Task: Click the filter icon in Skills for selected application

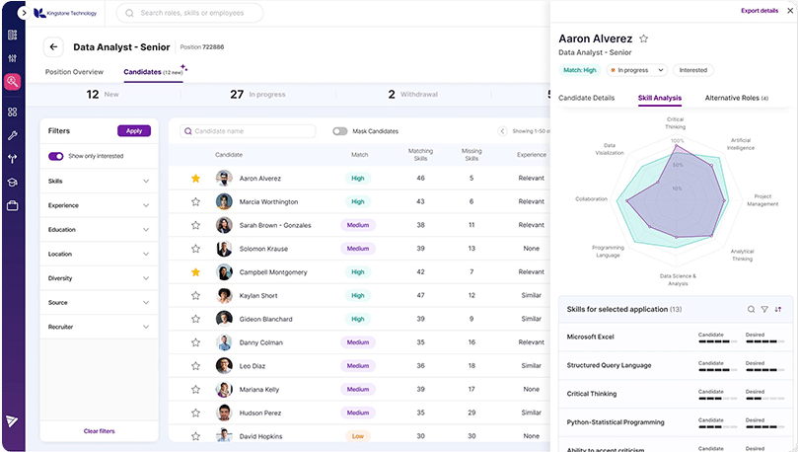Action: click(764, 309)
